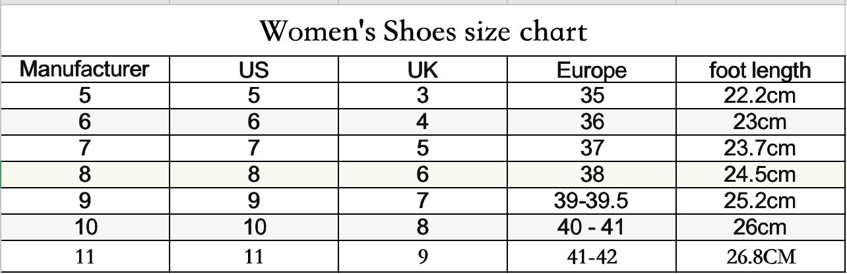Click the UK column header cell

point(423,70)
